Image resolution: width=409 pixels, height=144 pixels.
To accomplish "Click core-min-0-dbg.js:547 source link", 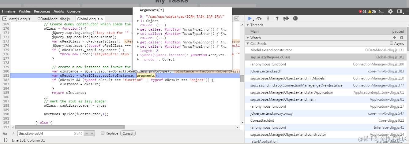I will [386, 113].
